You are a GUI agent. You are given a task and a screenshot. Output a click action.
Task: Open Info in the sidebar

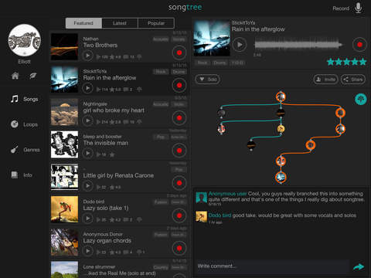coord(22,175)
